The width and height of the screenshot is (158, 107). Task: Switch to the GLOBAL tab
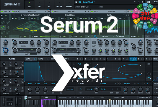pyautogui.click(x=69, y=5)
